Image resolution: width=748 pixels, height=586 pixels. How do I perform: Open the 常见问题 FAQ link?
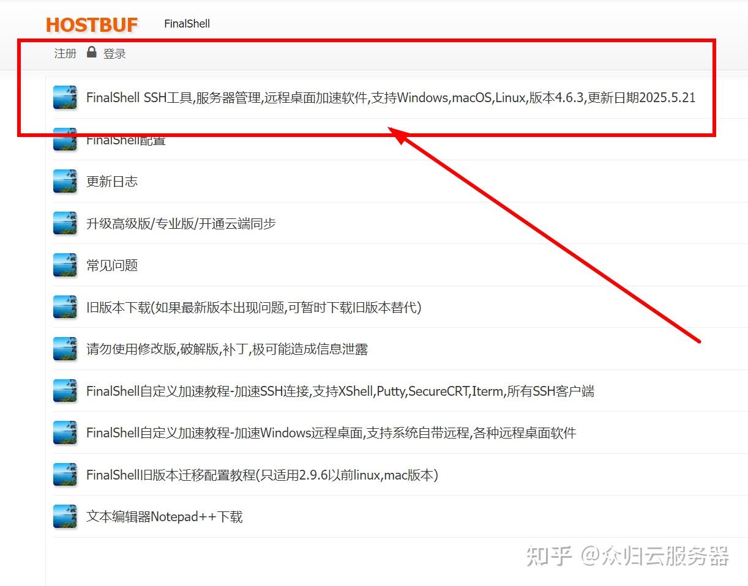111,265
